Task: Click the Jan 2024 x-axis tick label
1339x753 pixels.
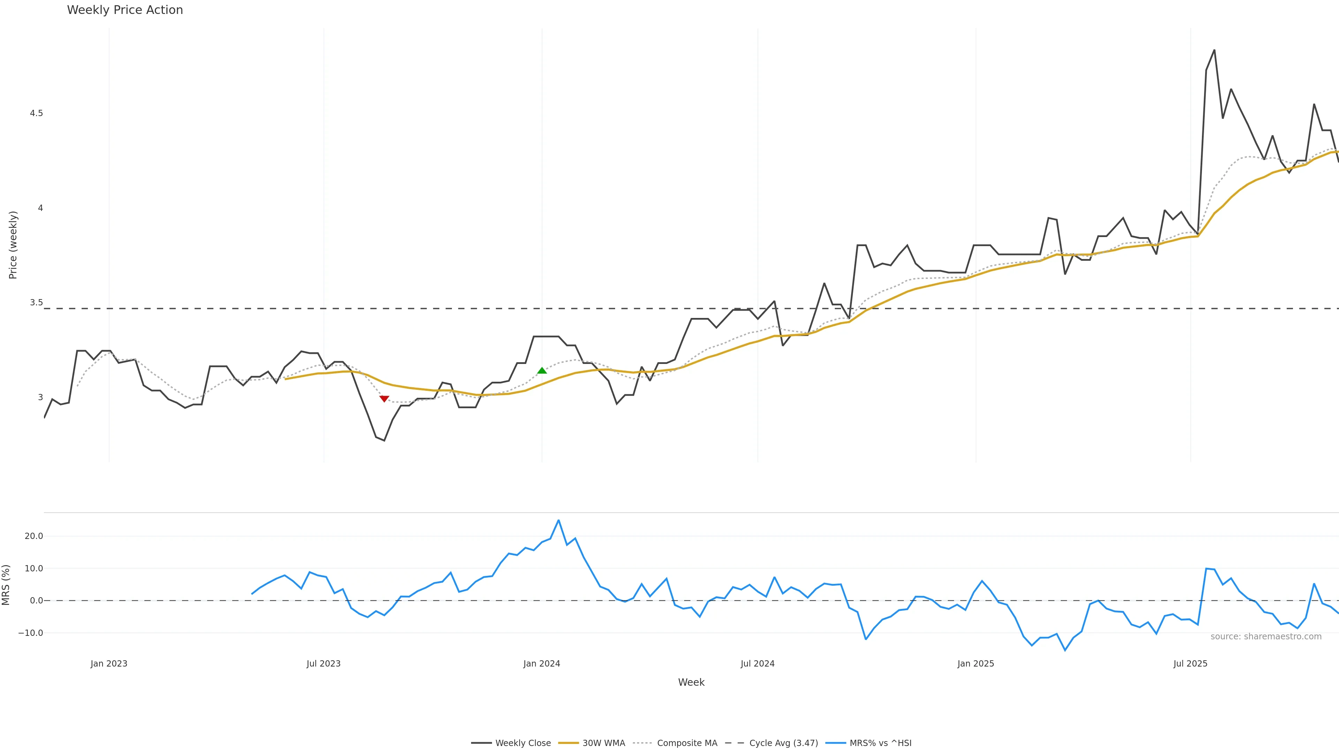Action: tap(542, 664)
